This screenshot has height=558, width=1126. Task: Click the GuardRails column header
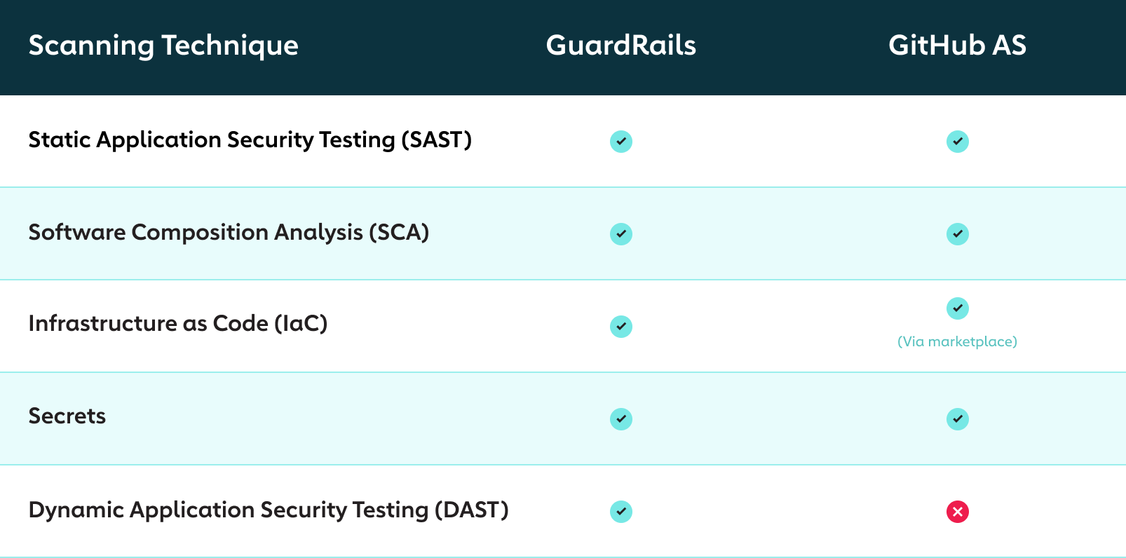coord(621,46)
